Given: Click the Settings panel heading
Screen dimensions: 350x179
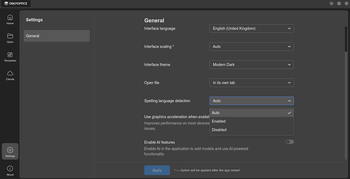Looking at the screenshot, I should 34,20.
